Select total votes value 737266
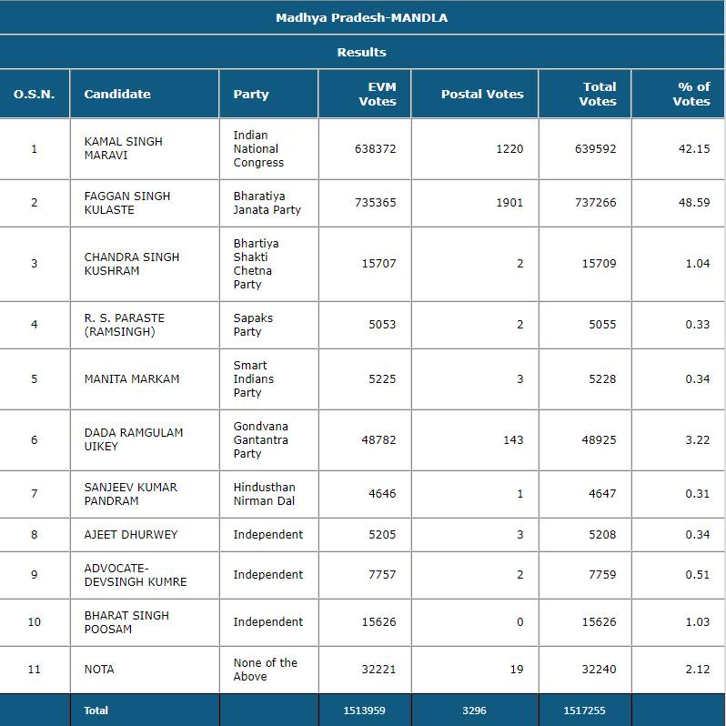The width and height of the screenshot is (726, 726). pos(595,203)
